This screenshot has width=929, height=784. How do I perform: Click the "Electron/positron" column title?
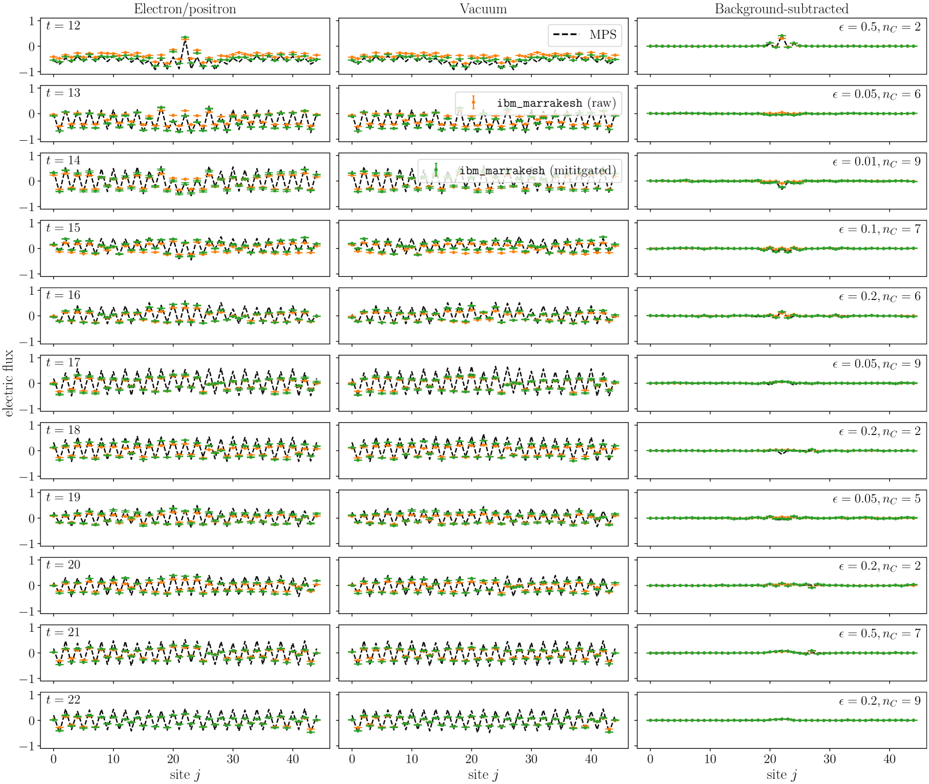coord(185,9)
